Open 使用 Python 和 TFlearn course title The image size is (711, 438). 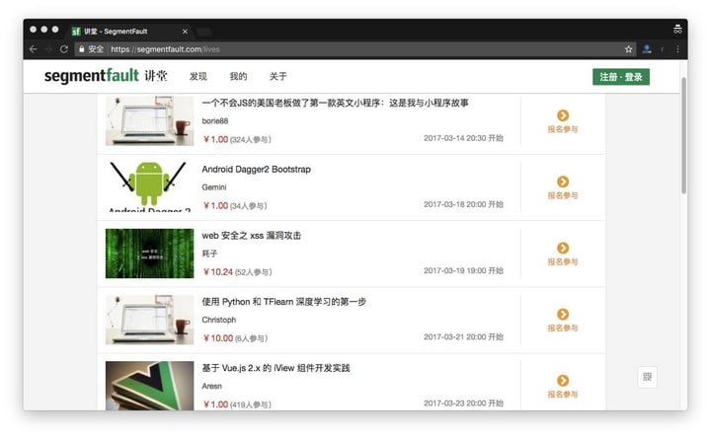point(283,302)
